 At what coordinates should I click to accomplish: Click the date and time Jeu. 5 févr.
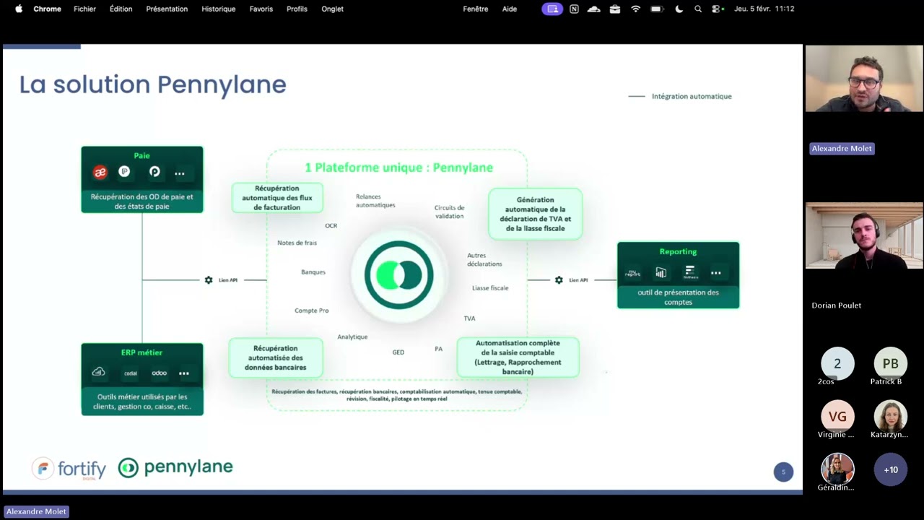[764, 9]
